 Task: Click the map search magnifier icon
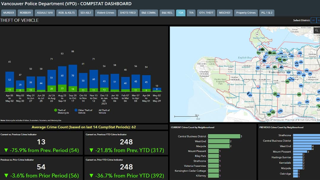[316, 30]
